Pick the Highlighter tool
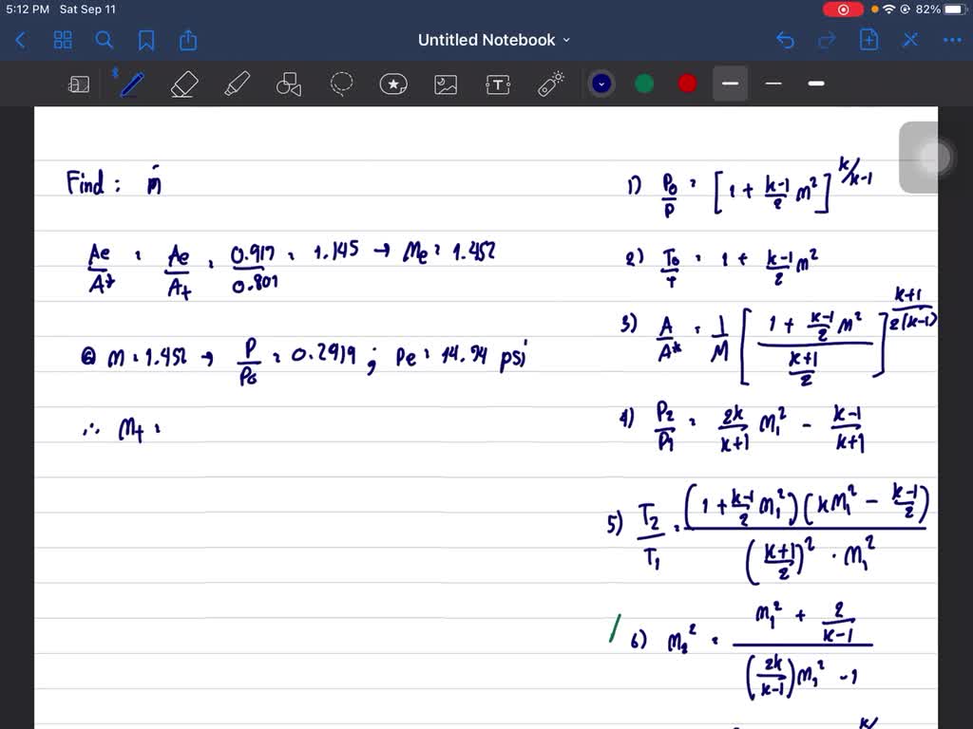973x729 pixels. click(237, 84)
